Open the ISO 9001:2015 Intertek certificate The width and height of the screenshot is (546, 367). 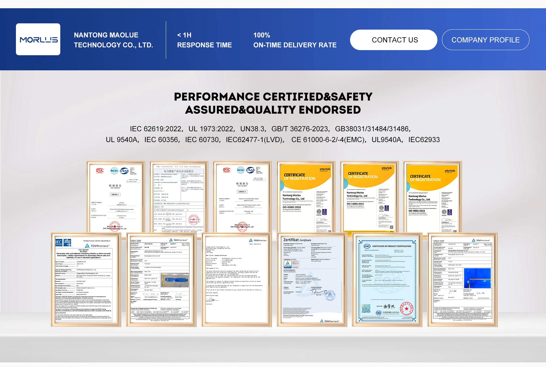433,196
